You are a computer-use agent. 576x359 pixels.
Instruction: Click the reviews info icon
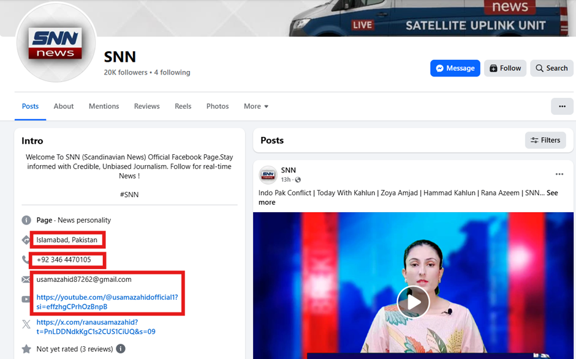click(x=121, y=349)
